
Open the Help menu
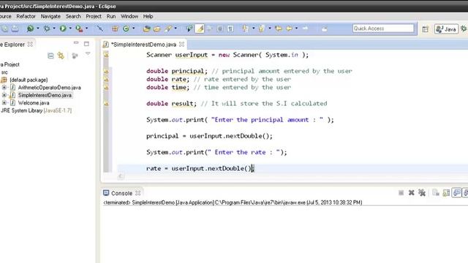pos(148,16)
